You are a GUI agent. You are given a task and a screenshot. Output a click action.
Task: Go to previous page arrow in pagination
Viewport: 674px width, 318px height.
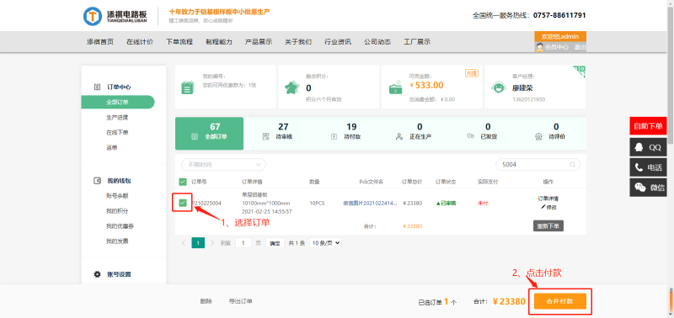tap(184, 243)
